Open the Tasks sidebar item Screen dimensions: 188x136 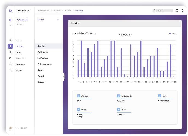(19, 52)
